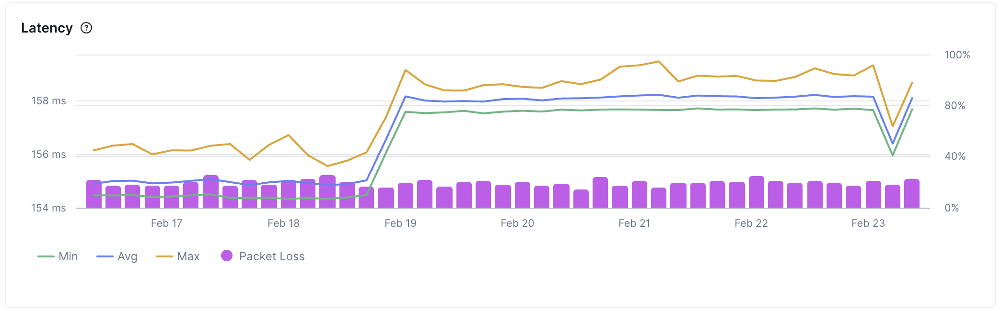Toggle the Max series in legend
Image resolution: width=1002 pixels, height=311 pixels.
(x=178, y=256)
